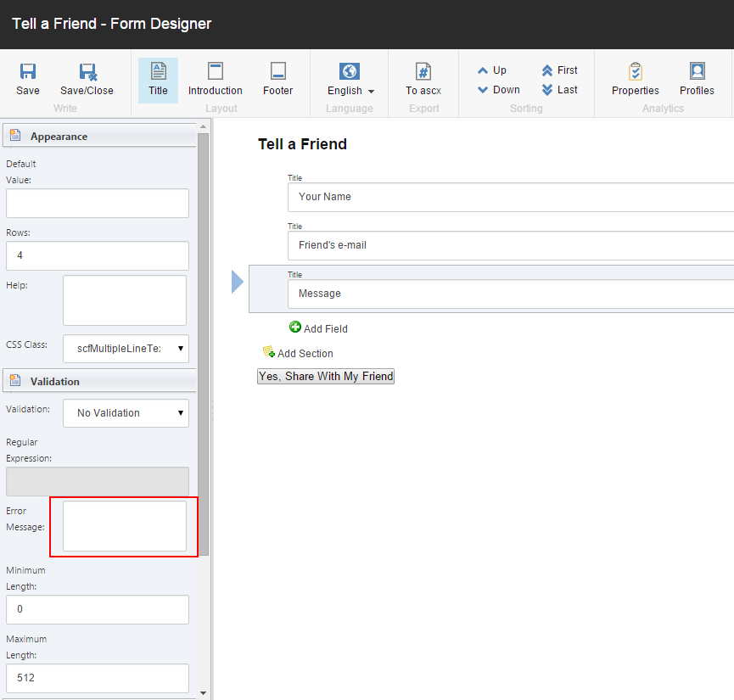This screenshot has width=734, height=700.
Task: Click the English language globe icon
Action: pyautogui.click(x=349, y=71)
